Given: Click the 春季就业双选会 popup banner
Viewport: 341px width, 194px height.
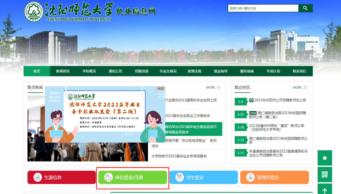Looking at the screenshot, I should [105, 114].
